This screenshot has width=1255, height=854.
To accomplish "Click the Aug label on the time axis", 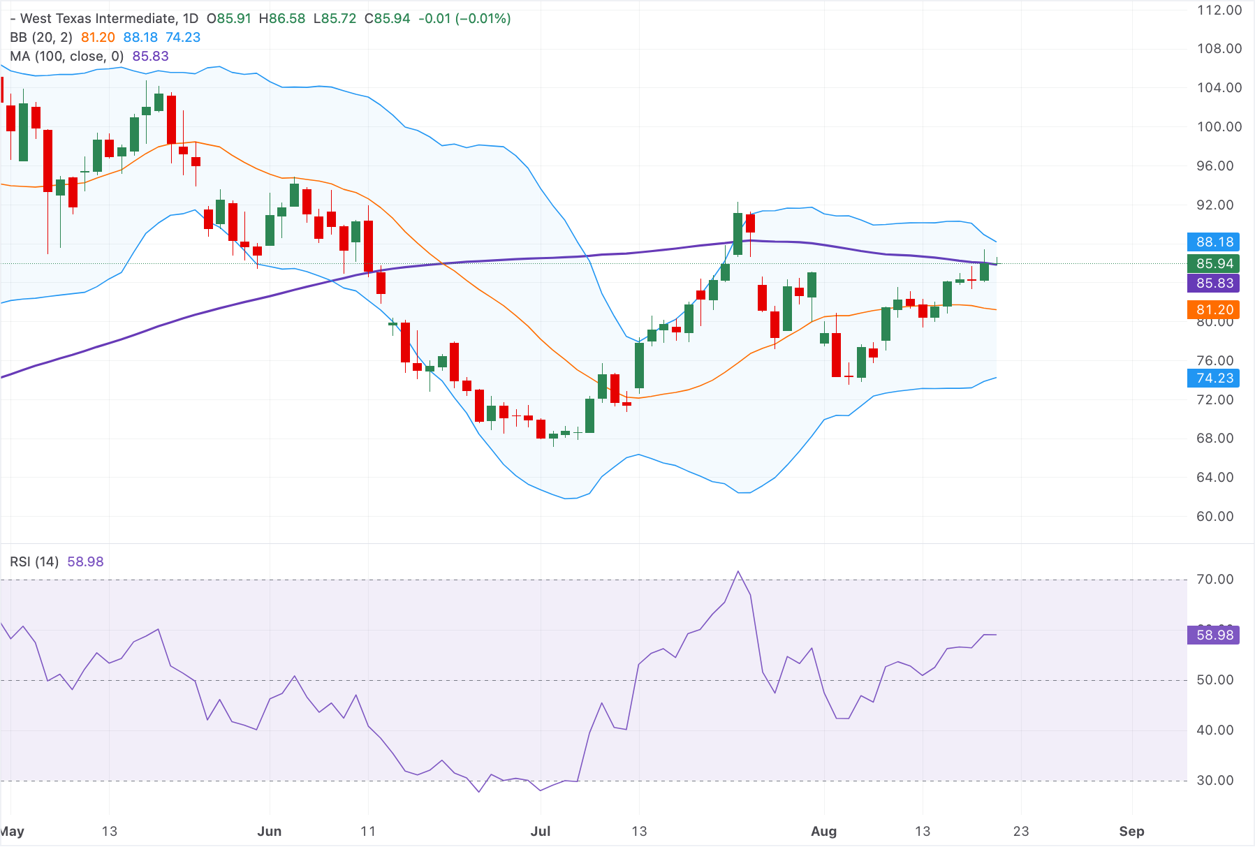I will pos(824,832).
